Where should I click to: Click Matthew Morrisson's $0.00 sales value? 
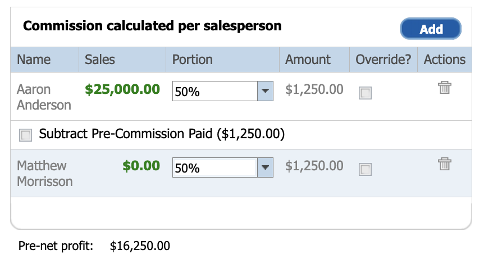point(141,166)
